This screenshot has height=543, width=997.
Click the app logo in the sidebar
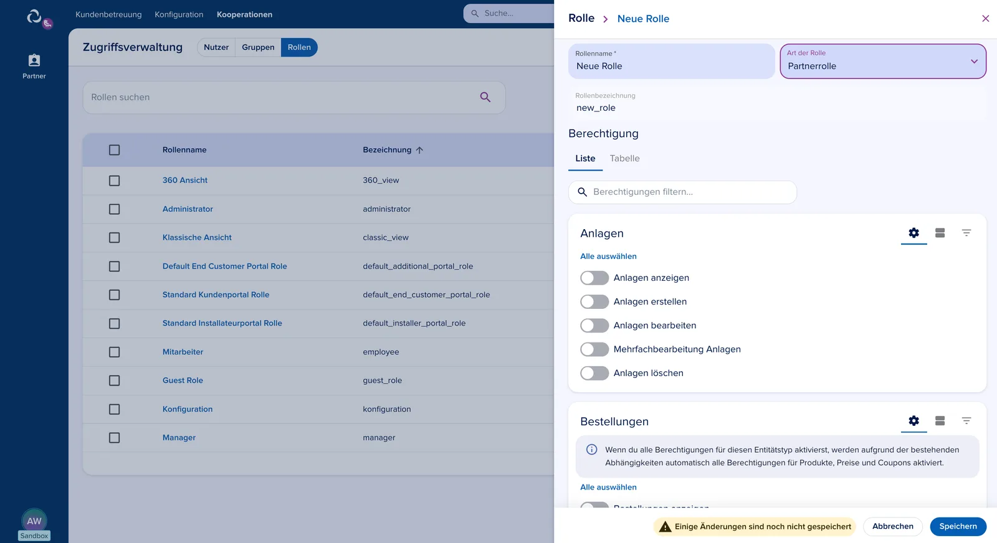pyautogui.click(x=34, y=16)
